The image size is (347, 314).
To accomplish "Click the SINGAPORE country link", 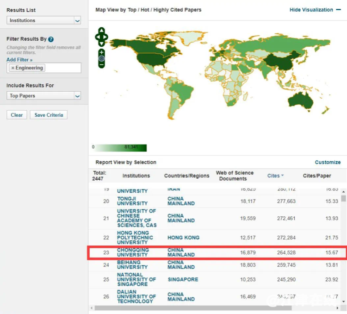I will pos(183,279).
